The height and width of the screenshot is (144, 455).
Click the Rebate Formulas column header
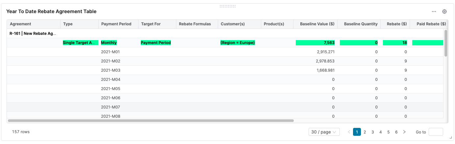click(195, 24)
